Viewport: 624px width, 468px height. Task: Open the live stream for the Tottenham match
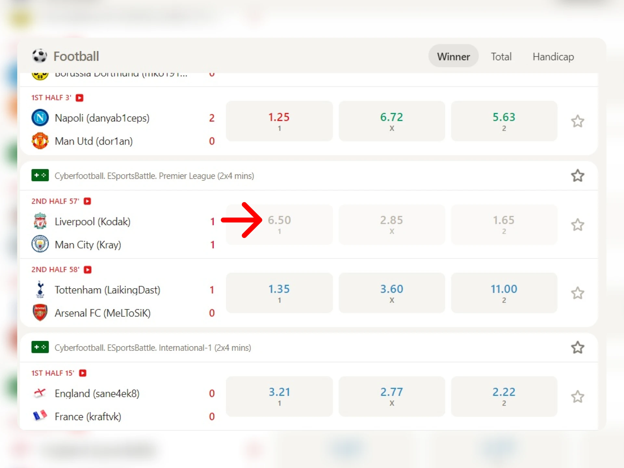click(x=87, y=269)
